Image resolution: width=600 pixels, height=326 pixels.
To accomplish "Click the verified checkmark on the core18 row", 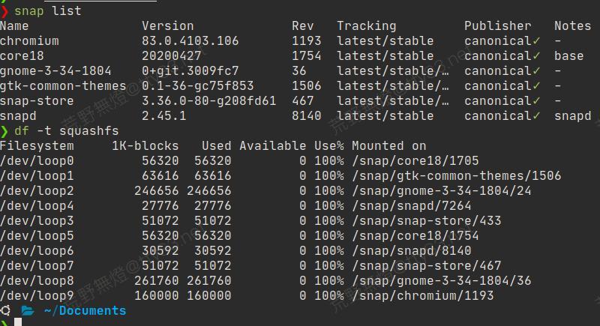I will pyautogui.click(x=536, y=55).
